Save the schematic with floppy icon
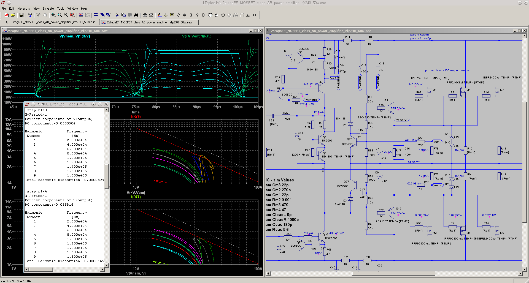 (x=21, y=15)
